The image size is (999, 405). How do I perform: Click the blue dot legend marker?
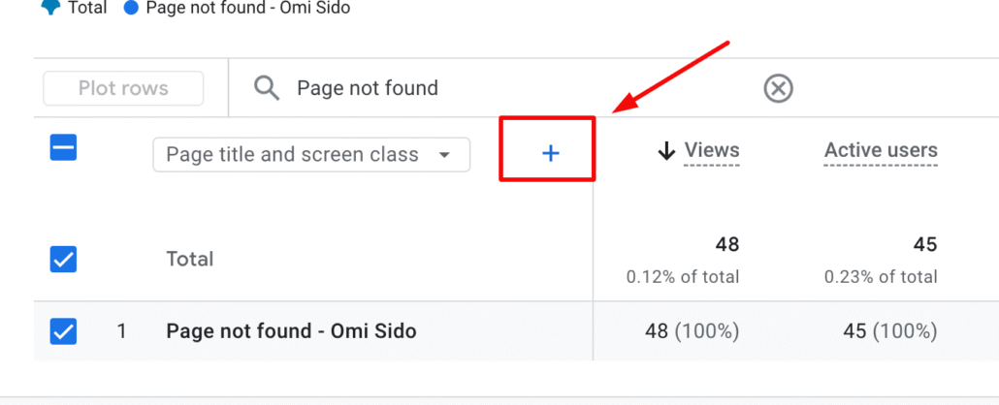(x=131, y=9)
